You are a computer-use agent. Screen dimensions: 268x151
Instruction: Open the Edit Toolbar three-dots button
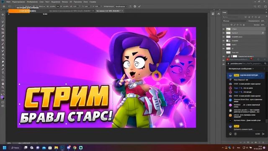click(x=3, y=91)
